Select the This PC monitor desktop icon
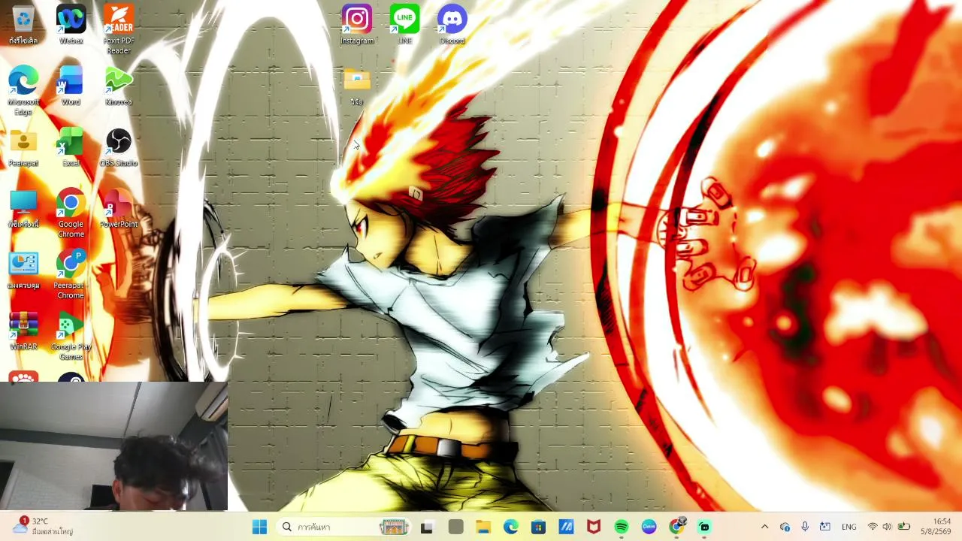962x541 pixels. 23,208
